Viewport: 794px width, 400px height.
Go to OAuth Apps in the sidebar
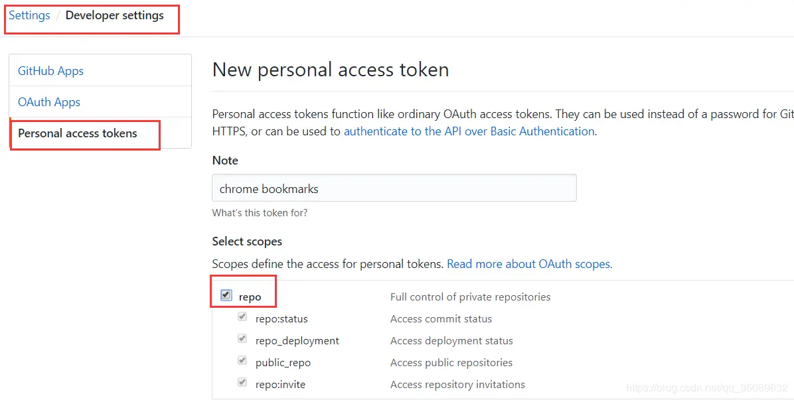click(49, 102)
